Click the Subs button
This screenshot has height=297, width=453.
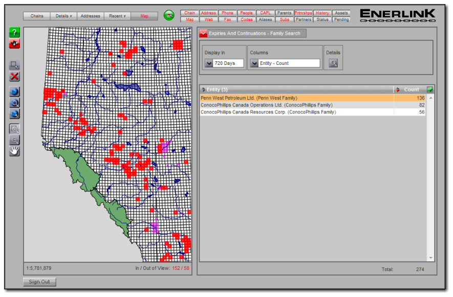coord(284,19)
